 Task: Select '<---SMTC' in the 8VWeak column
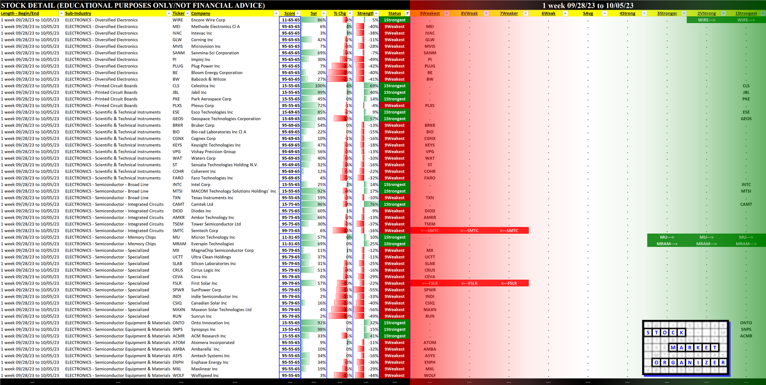470,231
